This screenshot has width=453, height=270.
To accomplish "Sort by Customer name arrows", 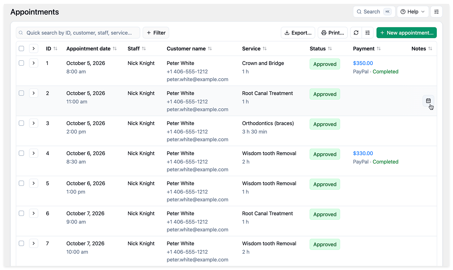I will tap(210, 49).
